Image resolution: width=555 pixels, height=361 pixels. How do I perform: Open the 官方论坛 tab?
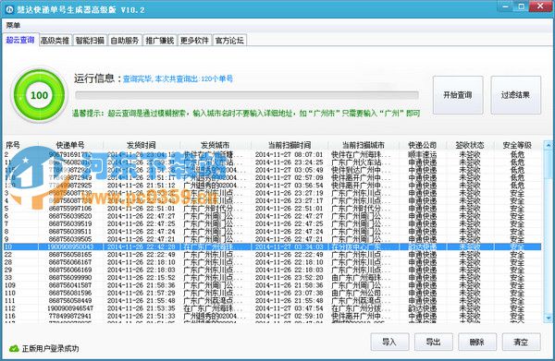[229, 41]
